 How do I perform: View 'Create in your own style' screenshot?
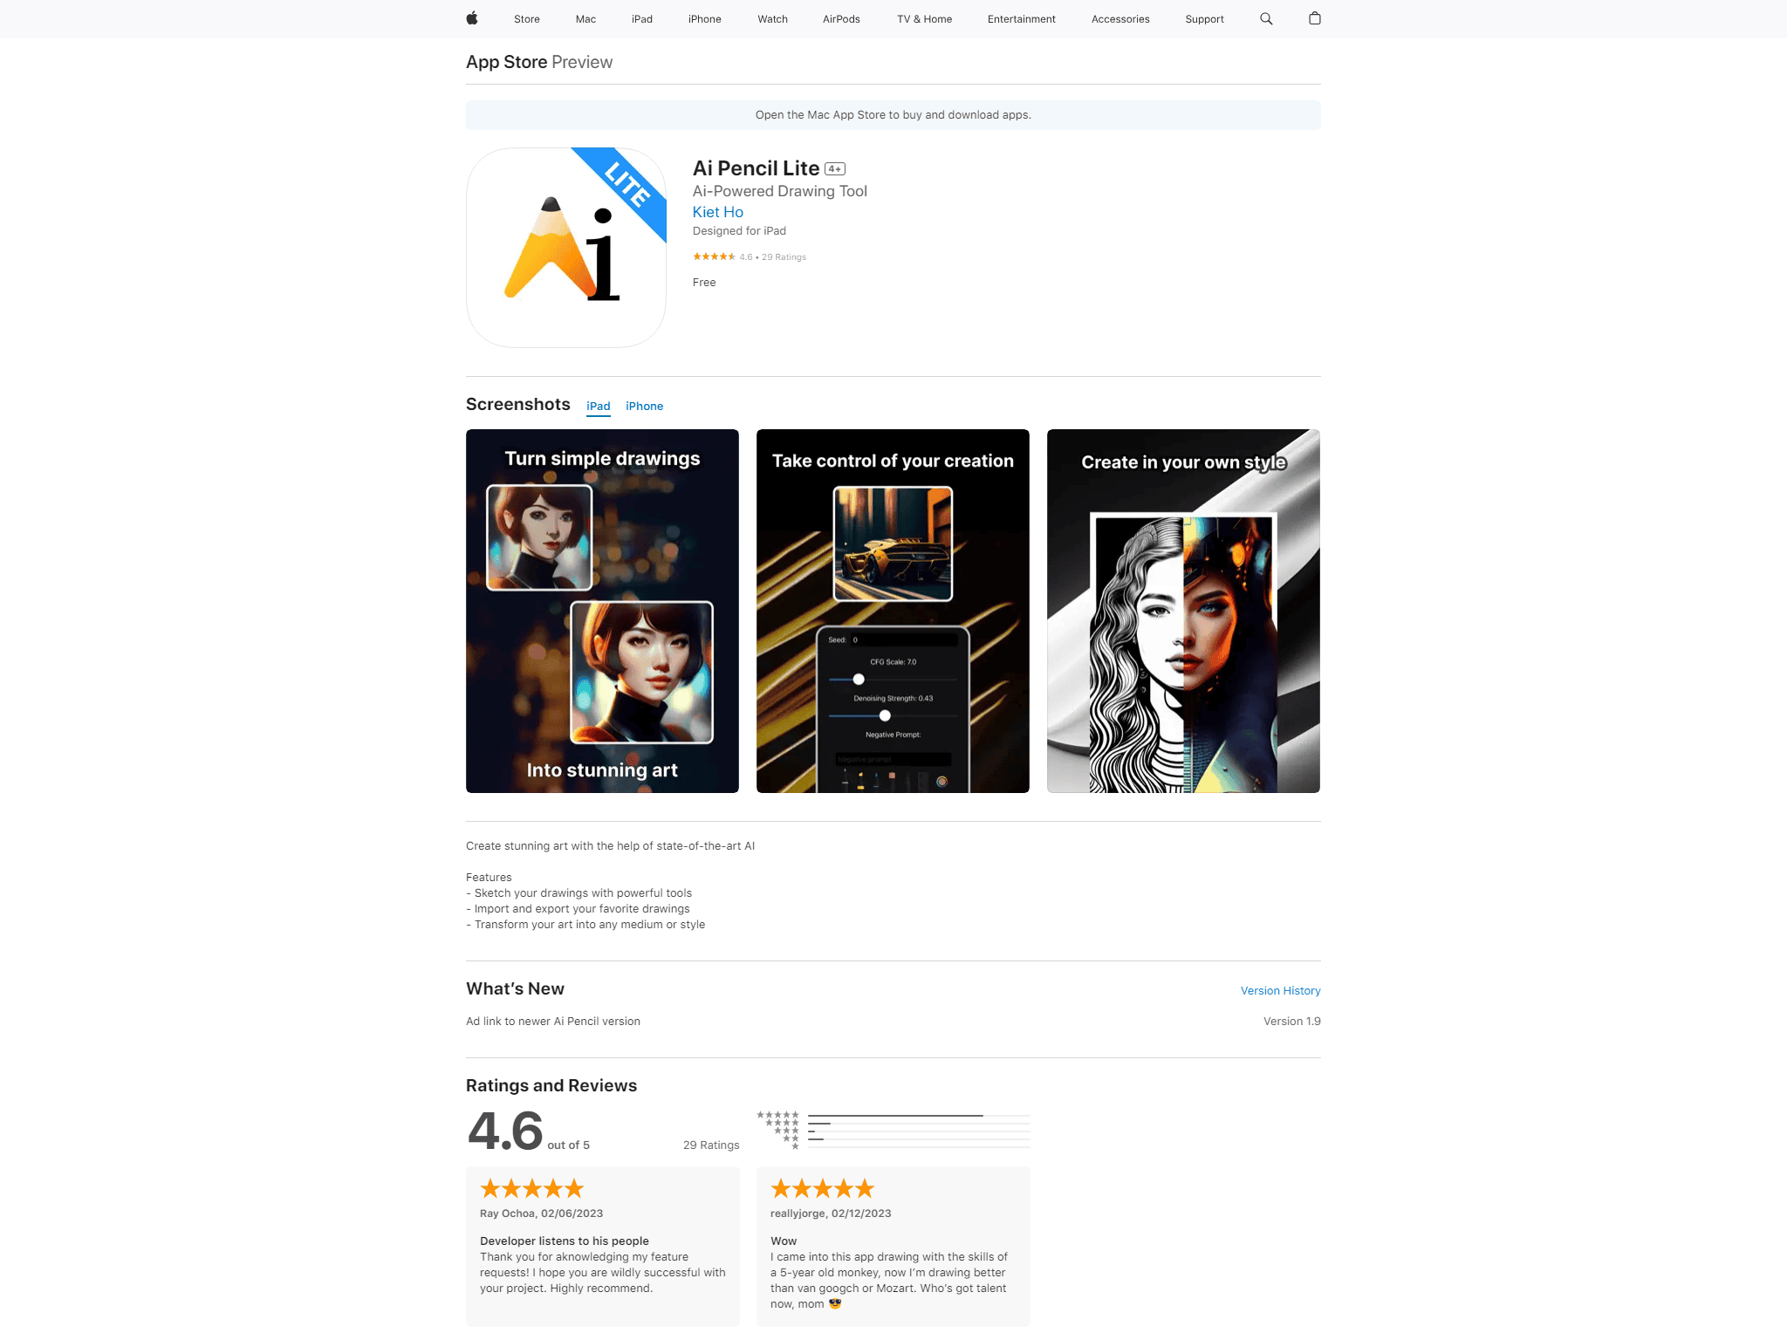[1183, 611]
